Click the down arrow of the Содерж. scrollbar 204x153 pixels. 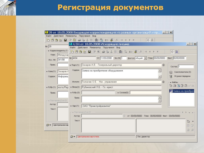coord(160,77)
